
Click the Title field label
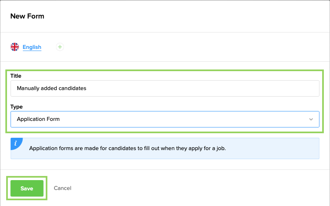click(x=16, y=76)
